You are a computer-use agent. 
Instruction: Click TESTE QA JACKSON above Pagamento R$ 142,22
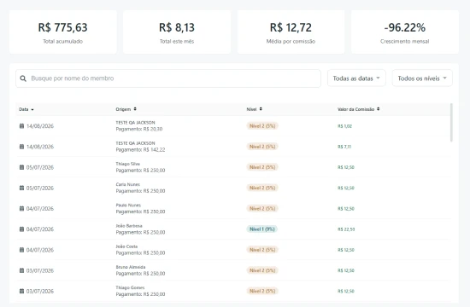136,143
